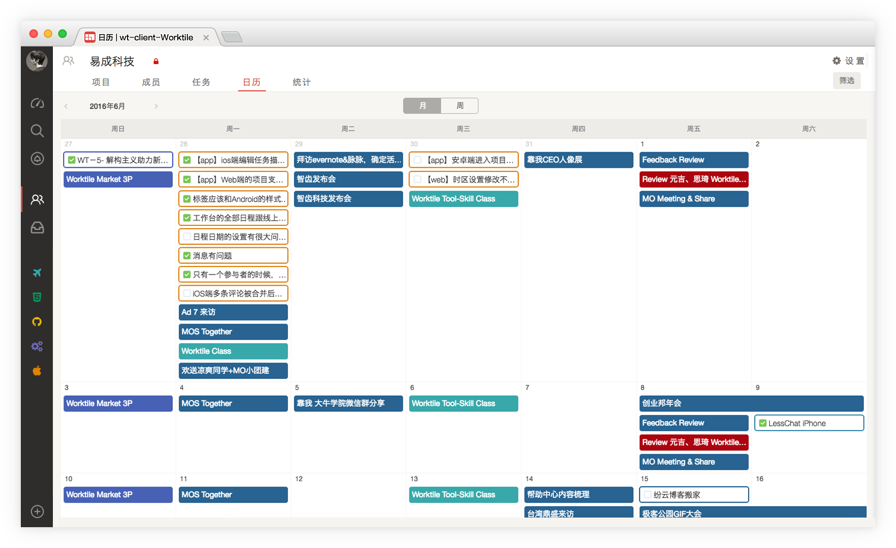Open 台湾鼎盛来访 event
Image resolution: width=896 pixels, height=548 pixels.
coord(579,512)
